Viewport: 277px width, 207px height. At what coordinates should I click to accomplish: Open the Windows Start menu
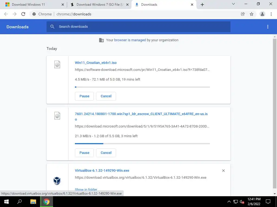(6, 202)
